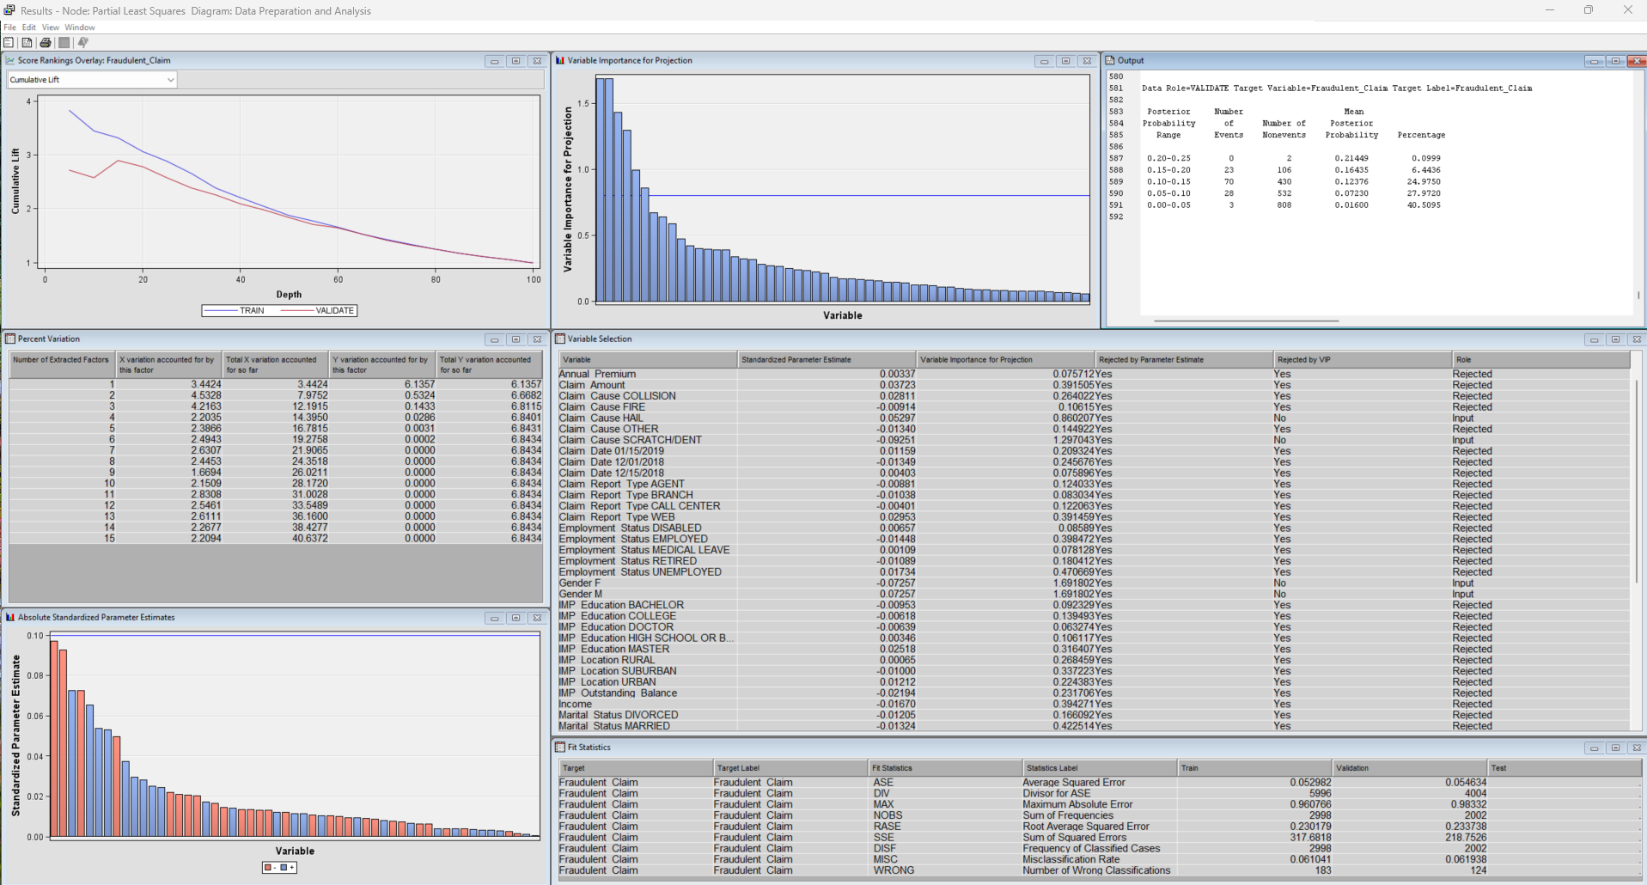Maximize the Variable Importance for Projection panel
The width and height of the screenshot is (1647, 885).
point(1065,61)
